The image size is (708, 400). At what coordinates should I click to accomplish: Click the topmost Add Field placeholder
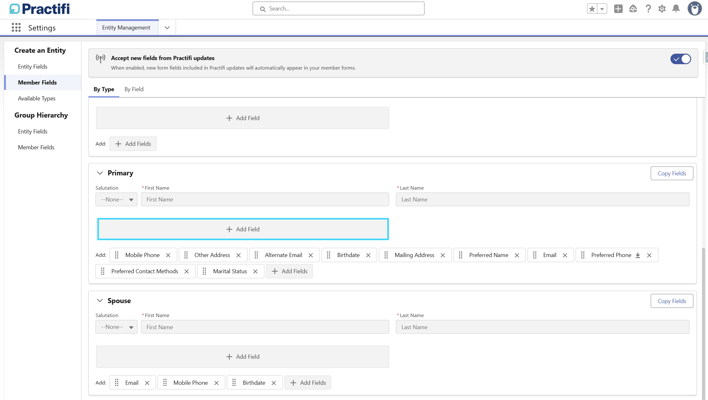click(x=242, y=118)
